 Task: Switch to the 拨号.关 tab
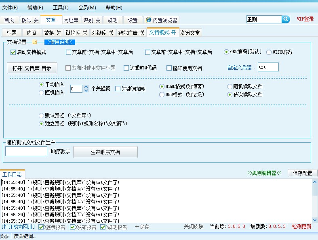[x=30, y=20]
